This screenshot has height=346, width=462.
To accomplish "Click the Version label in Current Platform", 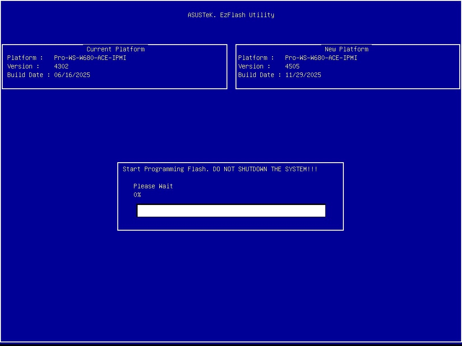I will [20, 66].
